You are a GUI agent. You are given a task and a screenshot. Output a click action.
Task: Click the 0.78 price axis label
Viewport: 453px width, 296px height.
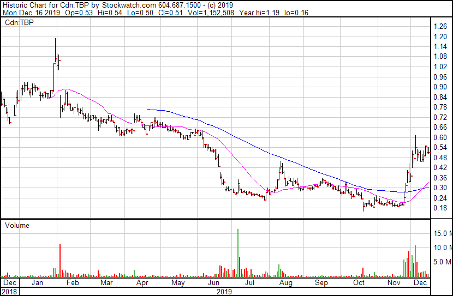(x=440, y=107)
